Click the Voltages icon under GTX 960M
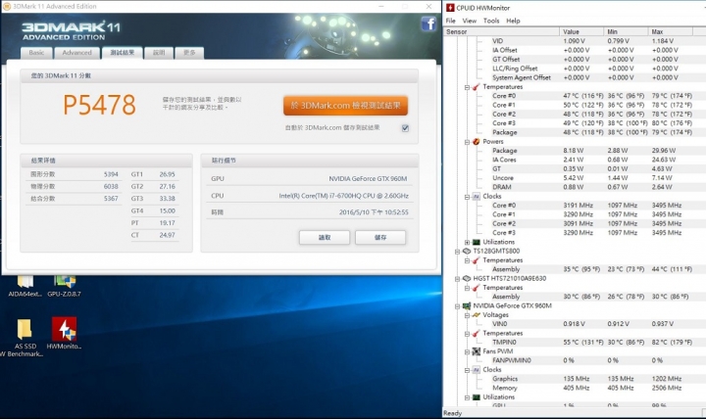This screenshot has width=706, height=419. [x=476, y=315]
